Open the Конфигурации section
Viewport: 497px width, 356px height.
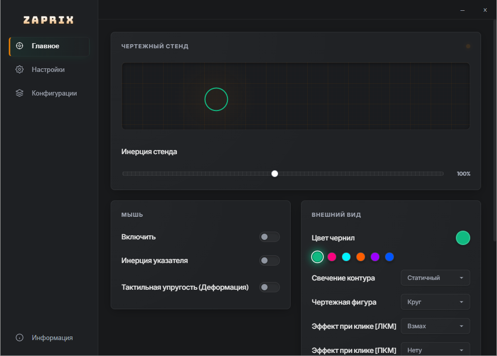(49, 93)
